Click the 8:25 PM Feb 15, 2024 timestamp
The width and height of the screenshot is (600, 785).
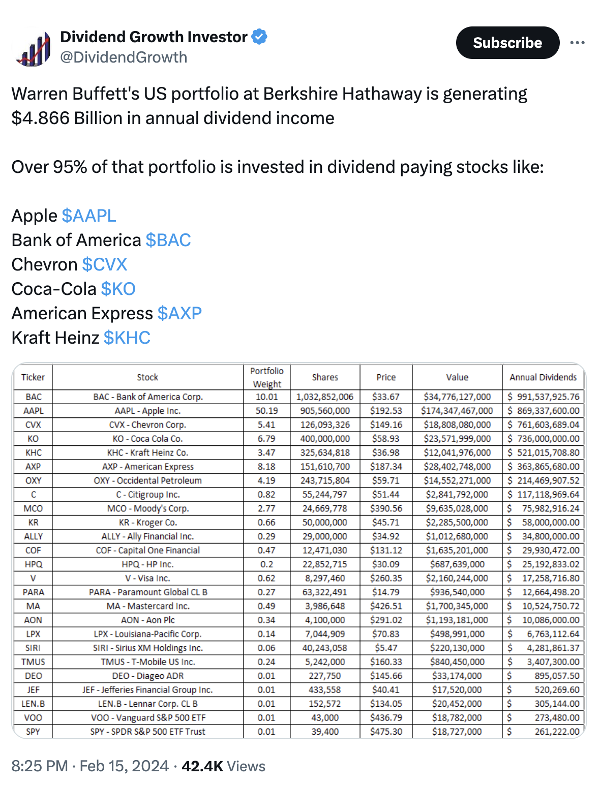click(x=90, y=766)
